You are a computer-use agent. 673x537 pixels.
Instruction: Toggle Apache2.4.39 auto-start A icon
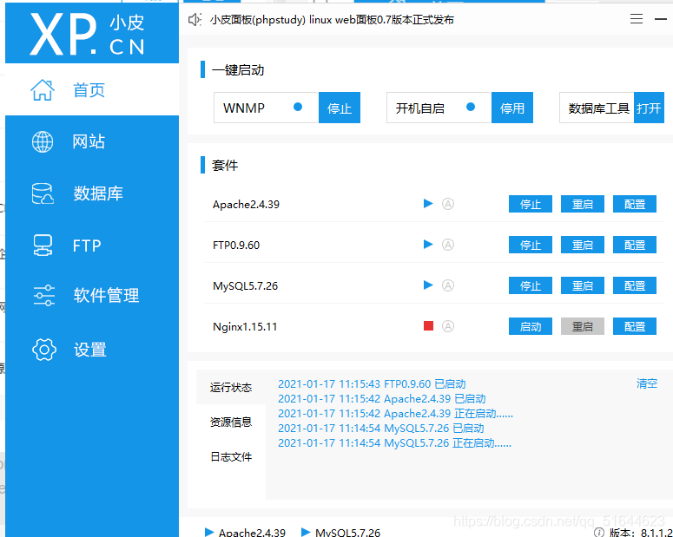click(448, 204)
